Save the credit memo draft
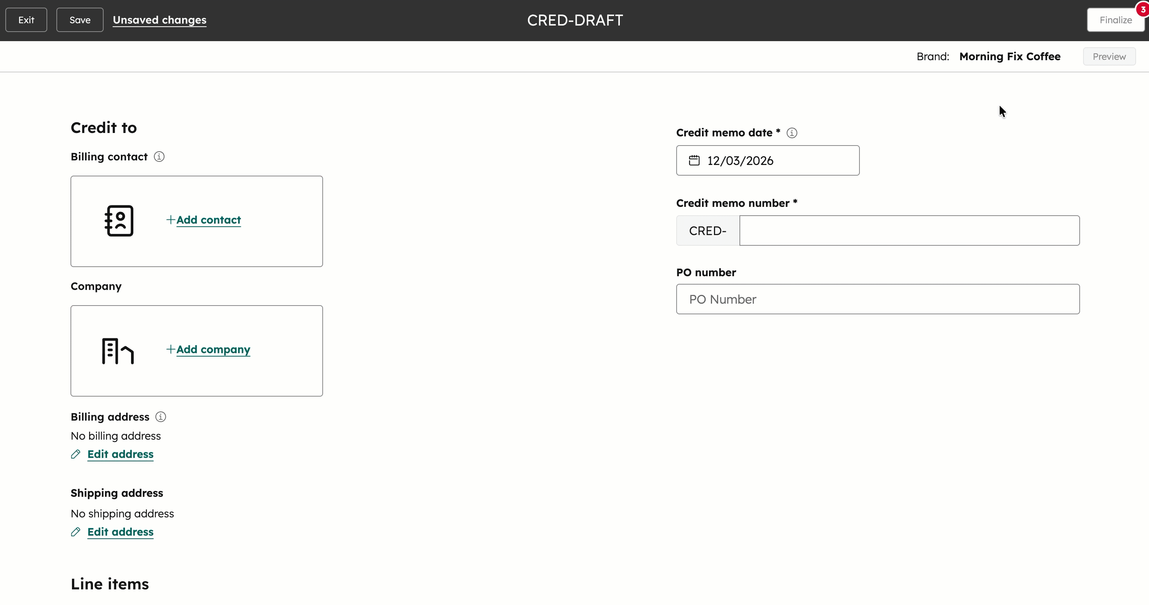 pyautogui.click(x=80, y=20)
